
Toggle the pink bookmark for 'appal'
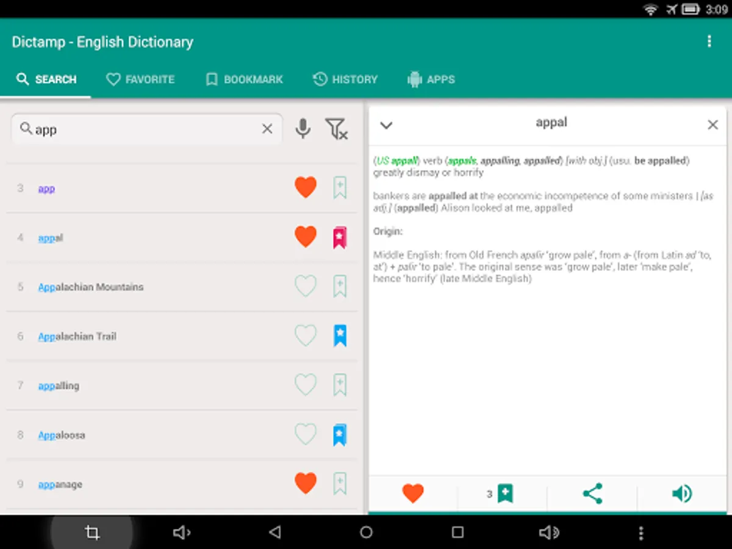(340, 237)
